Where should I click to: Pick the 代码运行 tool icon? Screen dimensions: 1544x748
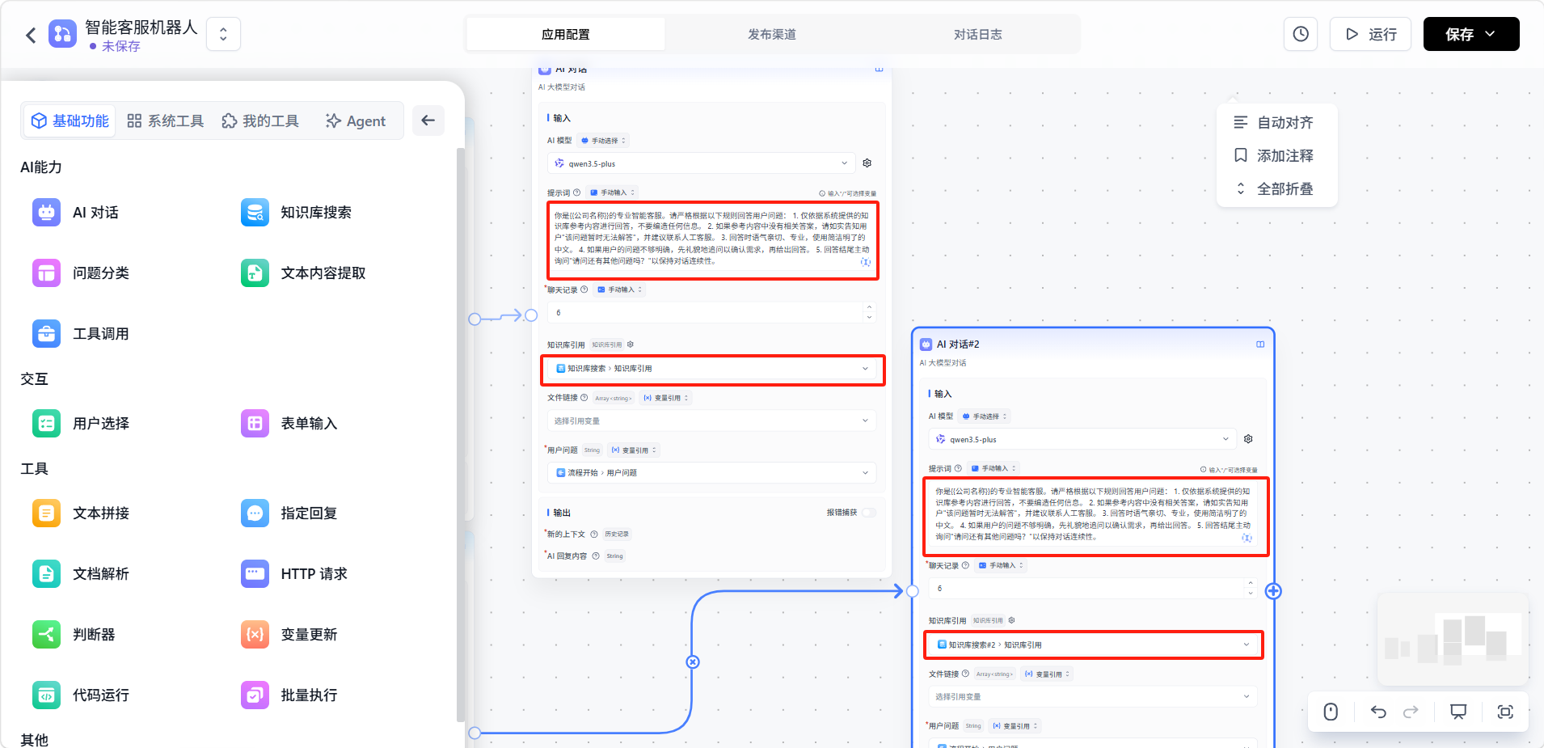(46, 695)
